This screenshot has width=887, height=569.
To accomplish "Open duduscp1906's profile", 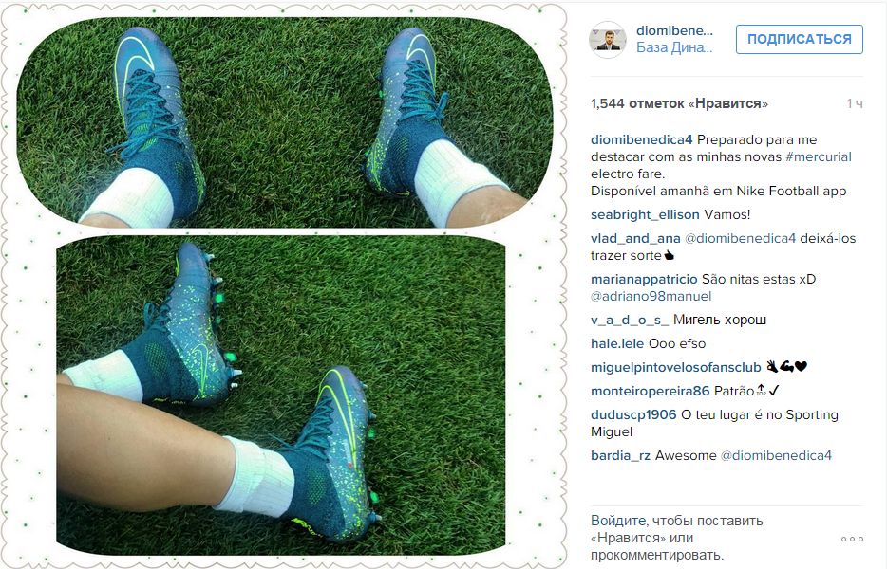I will tap(633, 414).
